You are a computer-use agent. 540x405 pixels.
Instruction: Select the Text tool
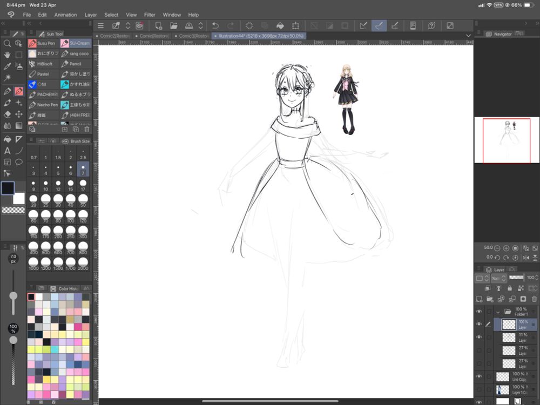(7, 151)
